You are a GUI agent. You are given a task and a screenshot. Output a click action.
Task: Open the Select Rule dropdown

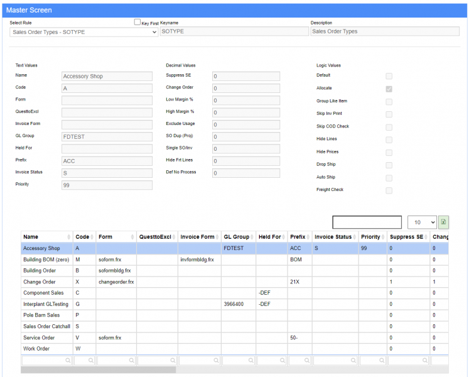click(x=84, y=31)
